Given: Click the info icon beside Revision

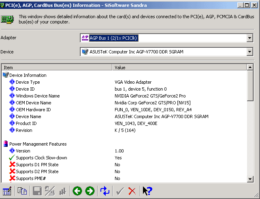Looking at the screenshot, I should (12, 130).
